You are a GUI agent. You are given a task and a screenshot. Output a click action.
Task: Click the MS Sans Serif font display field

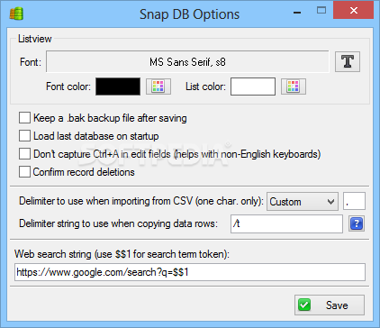(187, 62)
